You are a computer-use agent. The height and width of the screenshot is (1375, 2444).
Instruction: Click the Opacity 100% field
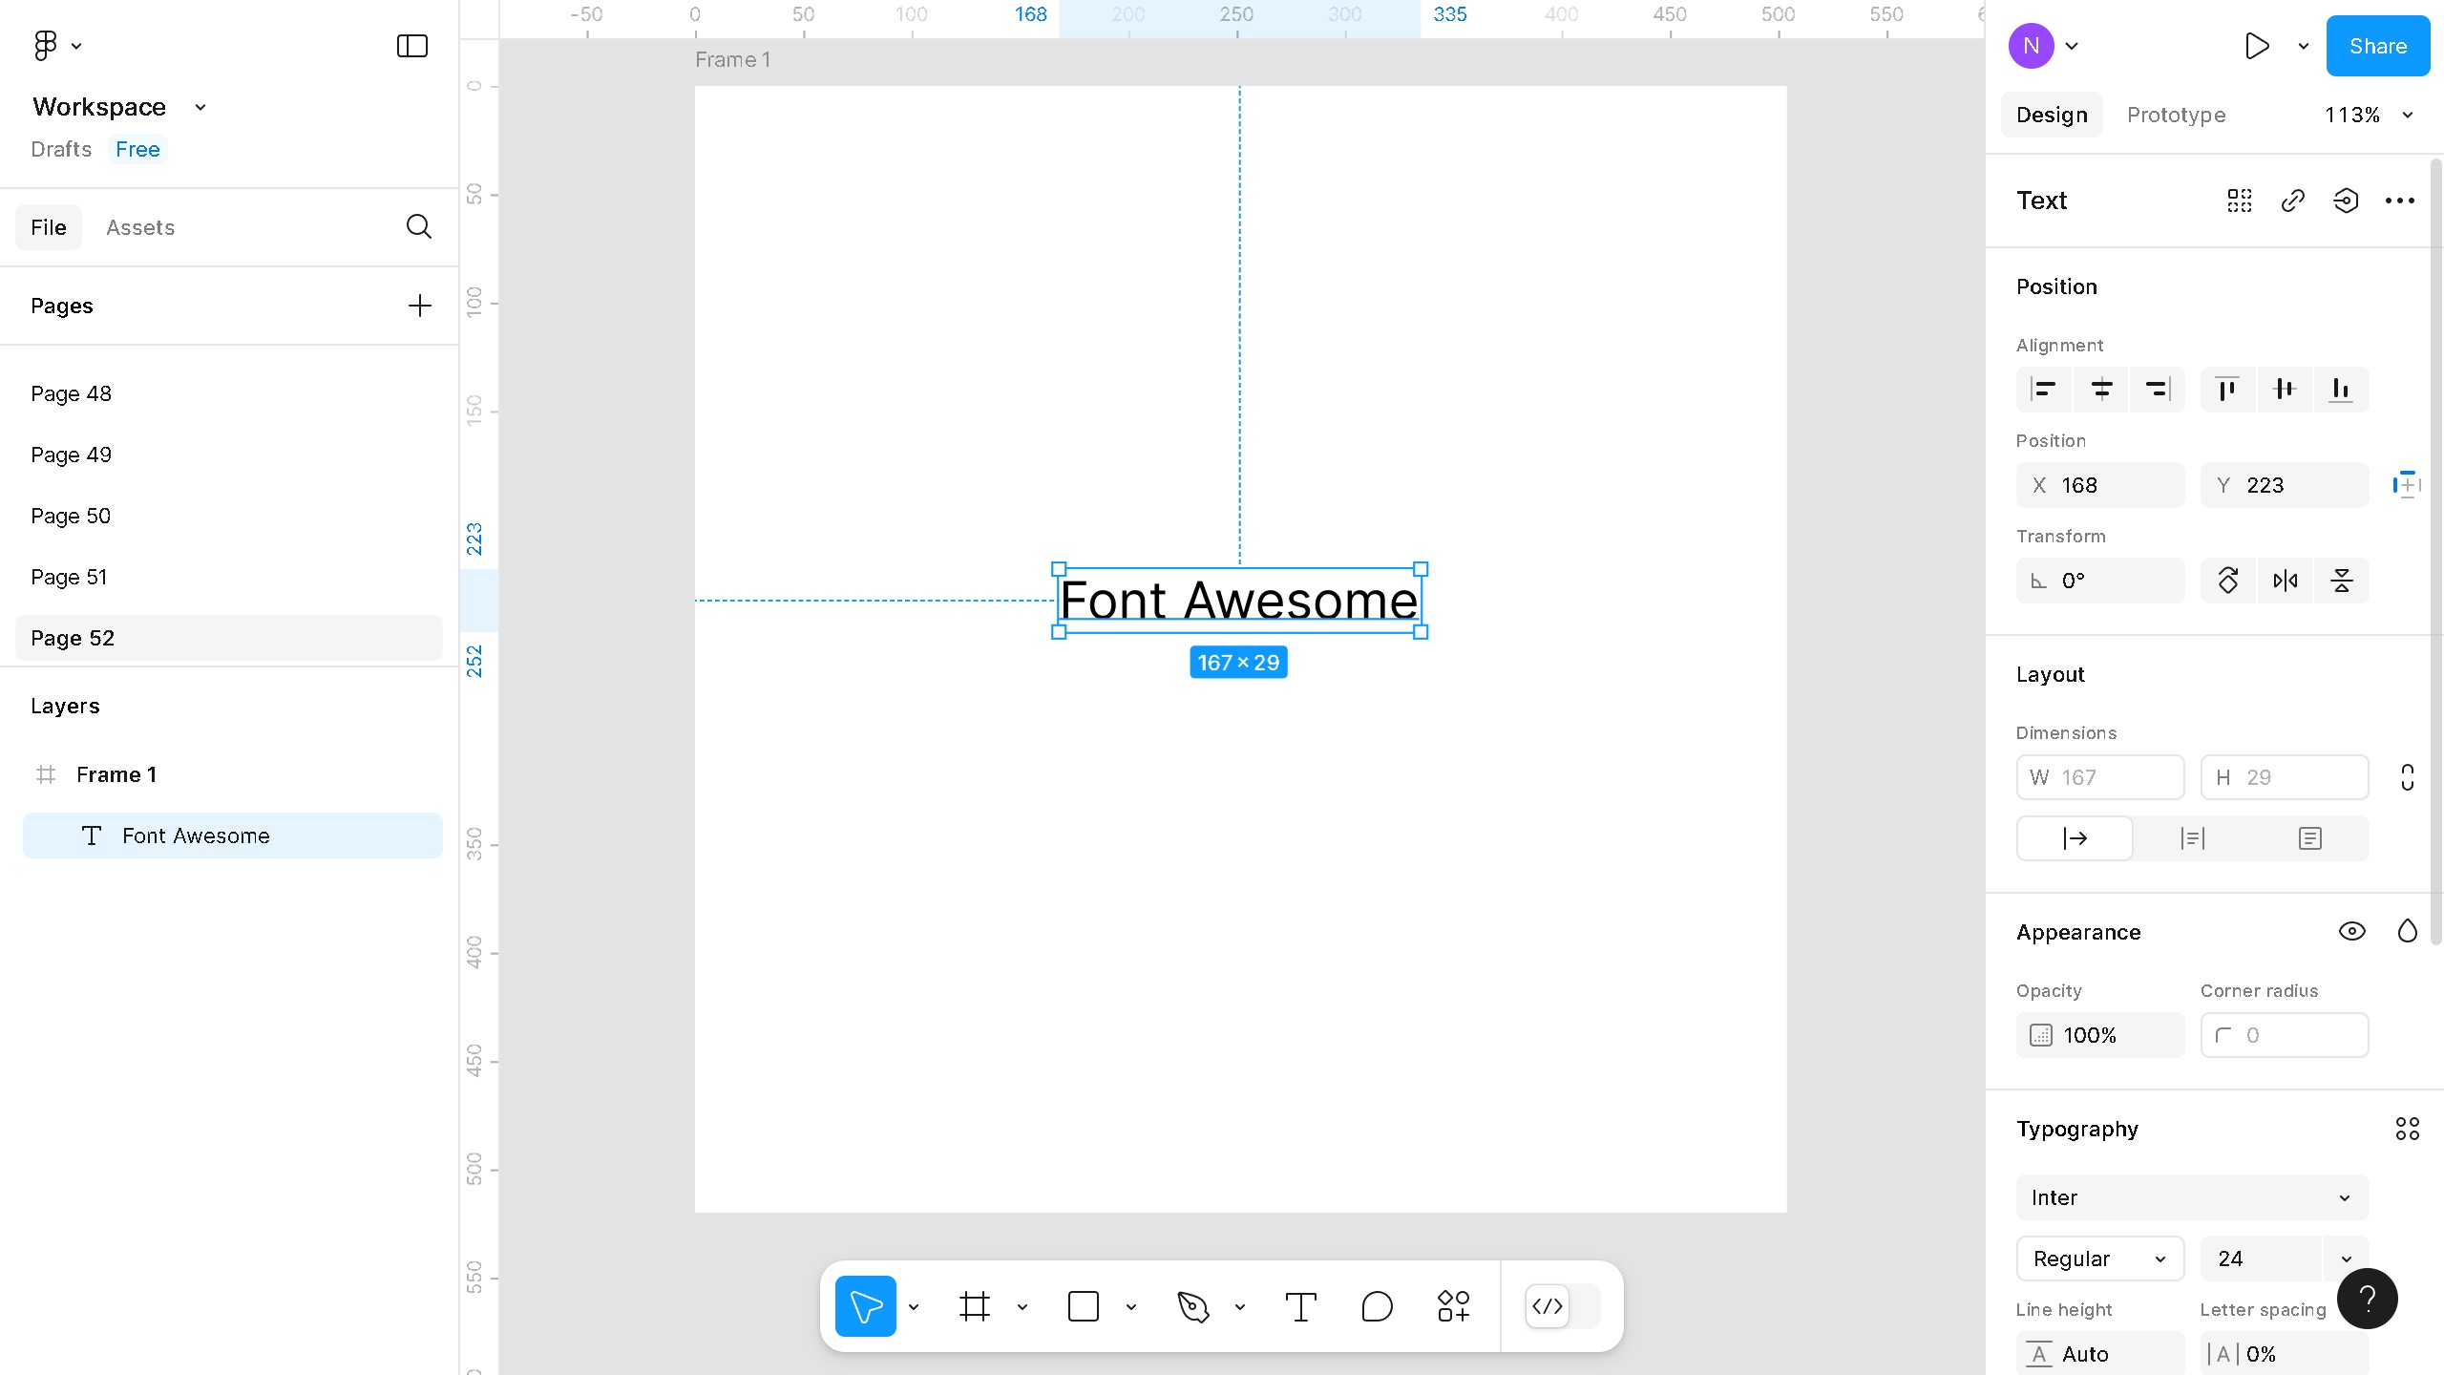pos(2099,1035)
